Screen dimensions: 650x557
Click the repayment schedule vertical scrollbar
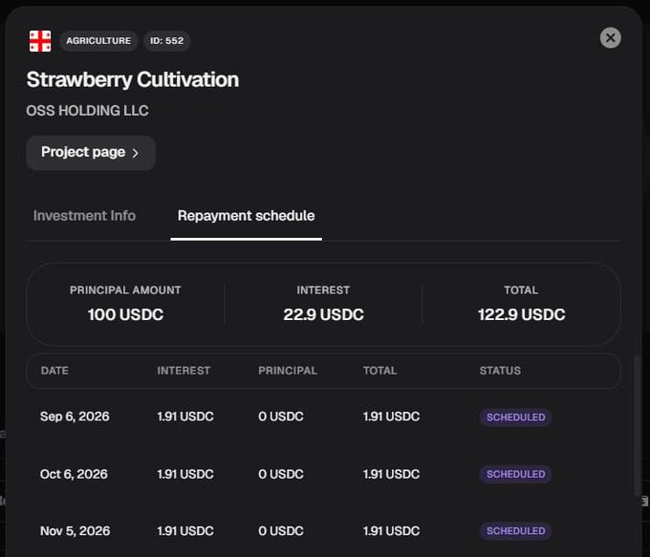click(638, 425)
